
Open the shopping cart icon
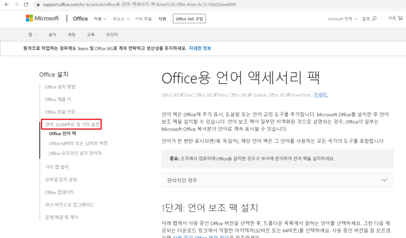[x=400, y=18]
